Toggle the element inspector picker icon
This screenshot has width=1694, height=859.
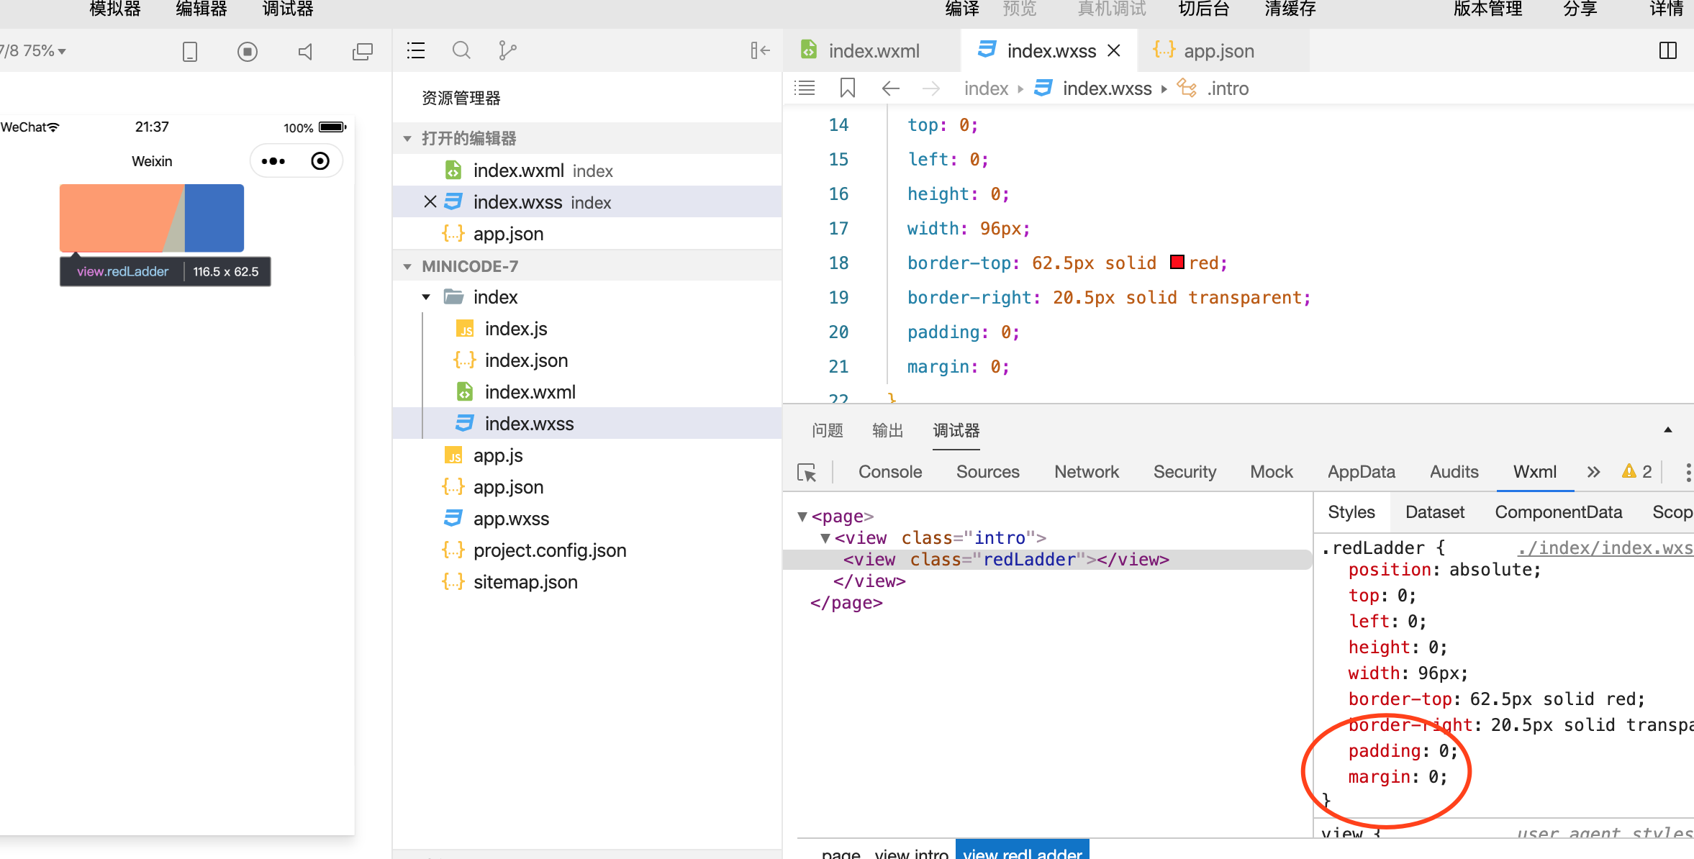[x=807, y=472]
